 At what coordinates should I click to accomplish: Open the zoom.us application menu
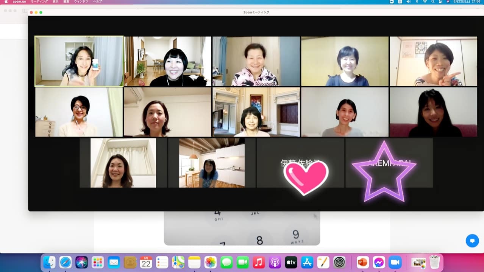19,2
